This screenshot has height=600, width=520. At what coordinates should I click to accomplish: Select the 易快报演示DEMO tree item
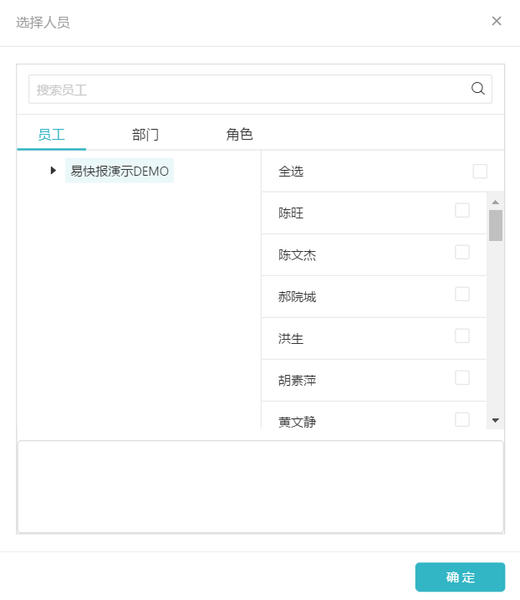click(120, 171)
